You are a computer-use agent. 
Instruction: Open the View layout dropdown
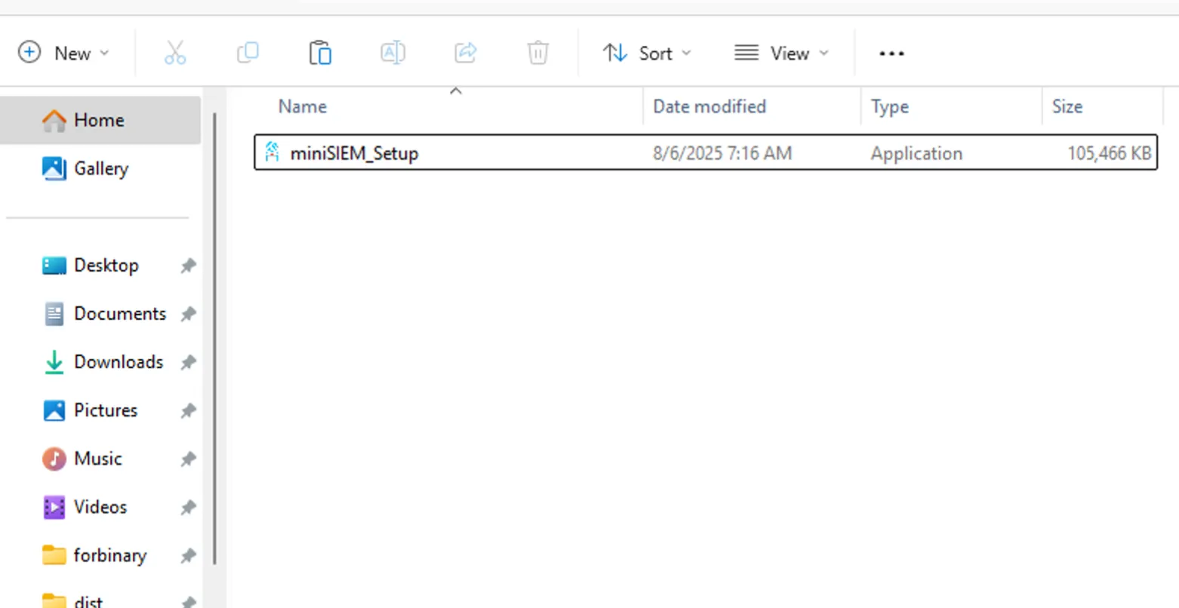tap(781, 54)
